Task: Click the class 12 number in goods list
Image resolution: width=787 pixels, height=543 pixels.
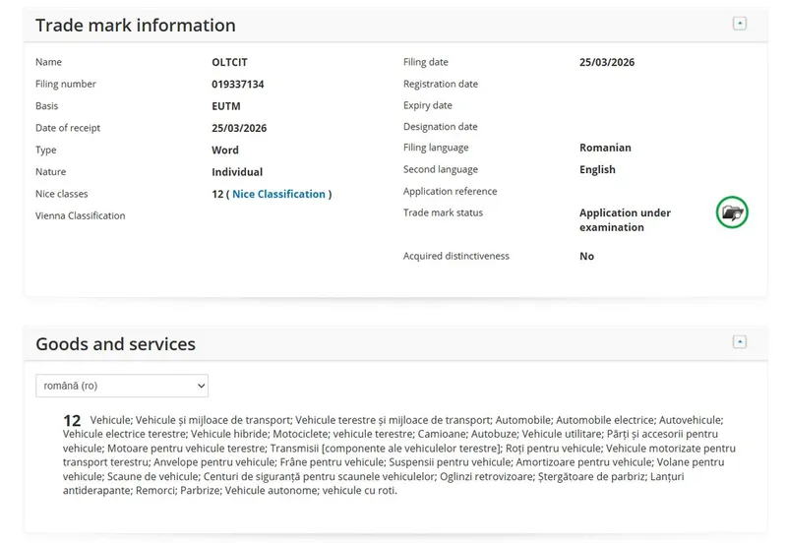Action: pos(72,421)
